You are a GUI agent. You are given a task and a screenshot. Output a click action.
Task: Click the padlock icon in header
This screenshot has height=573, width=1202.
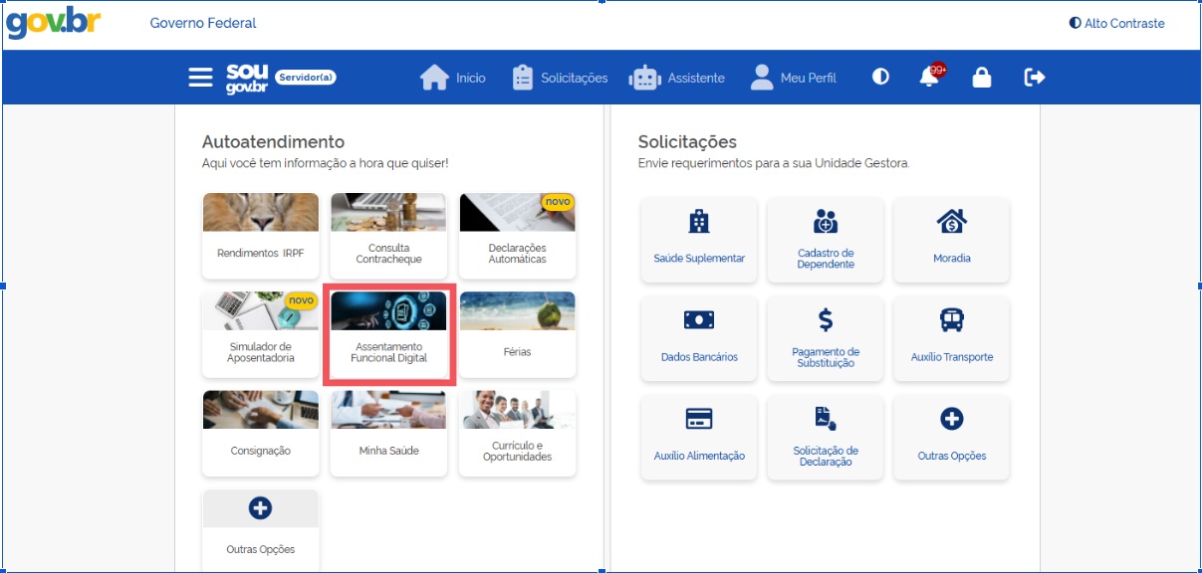981,78
